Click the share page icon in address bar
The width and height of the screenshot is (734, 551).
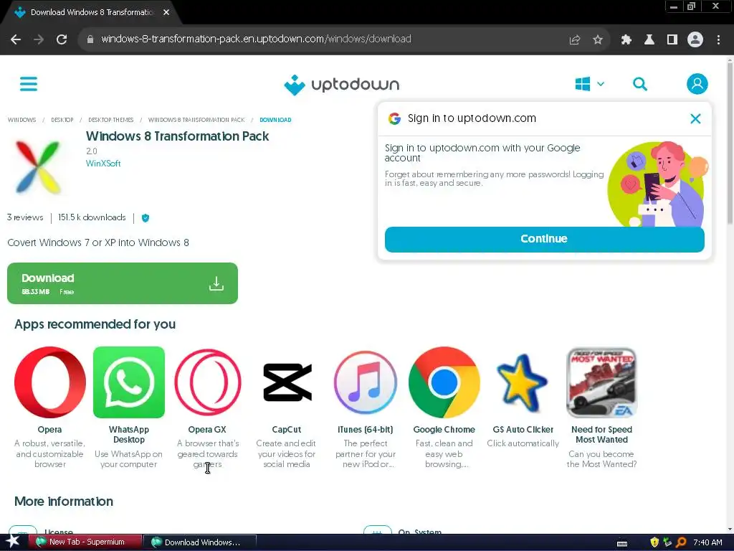575,40
